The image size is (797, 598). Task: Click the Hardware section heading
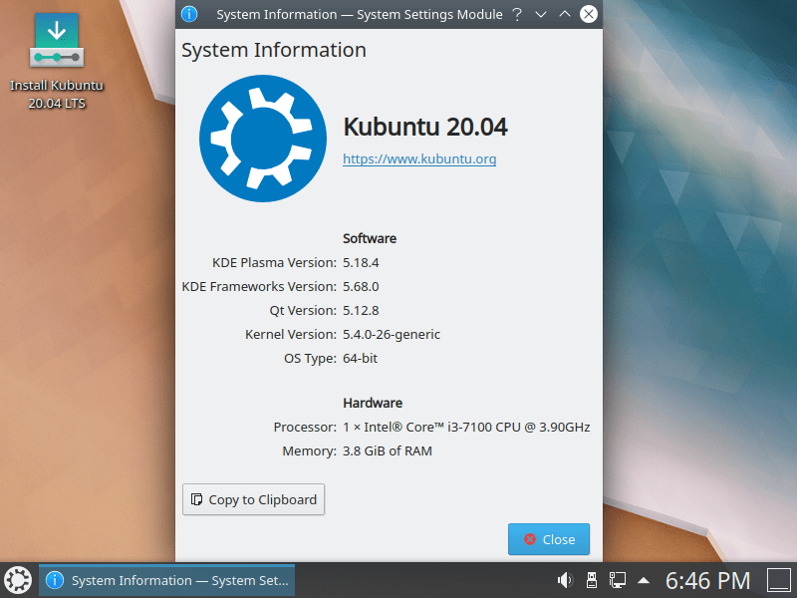373,403
